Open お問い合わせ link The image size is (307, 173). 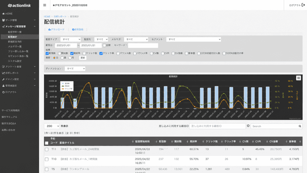[8, 130]
